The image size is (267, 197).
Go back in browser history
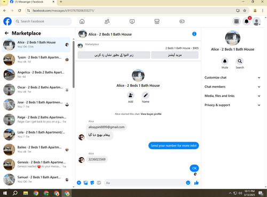coord(5,11)
